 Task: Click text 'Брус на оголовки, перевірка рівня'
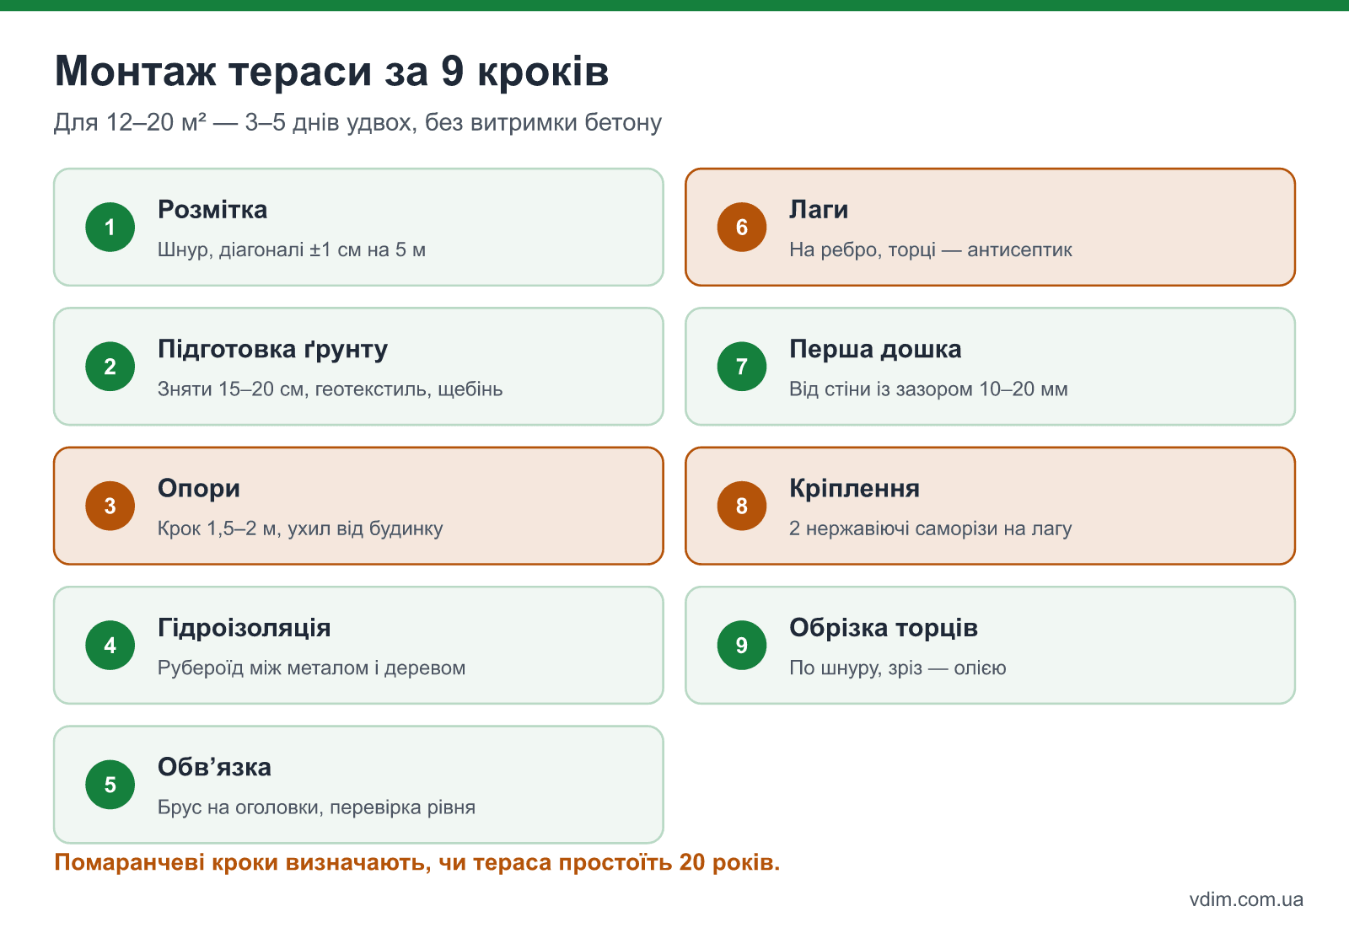pos(317,807)
